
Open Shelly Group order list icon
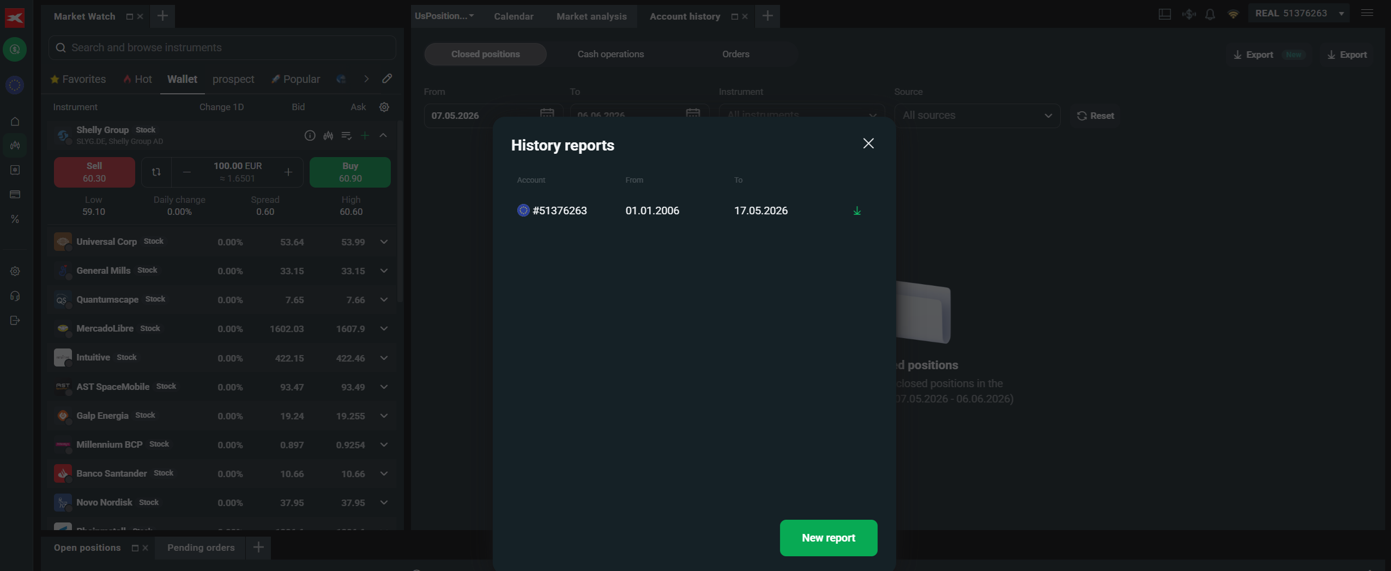point(347,135)
